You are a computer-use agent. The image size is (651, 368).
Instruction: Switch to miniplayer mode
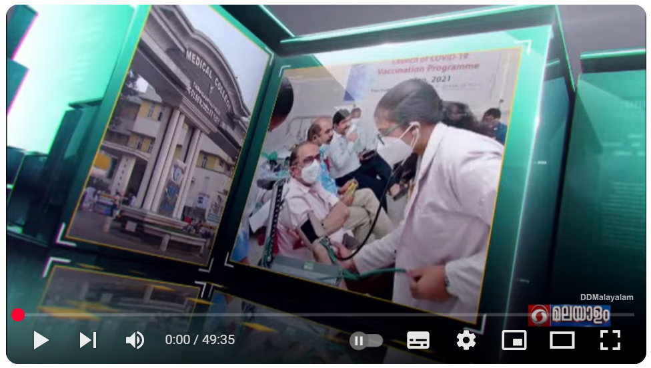click(514, 341)
